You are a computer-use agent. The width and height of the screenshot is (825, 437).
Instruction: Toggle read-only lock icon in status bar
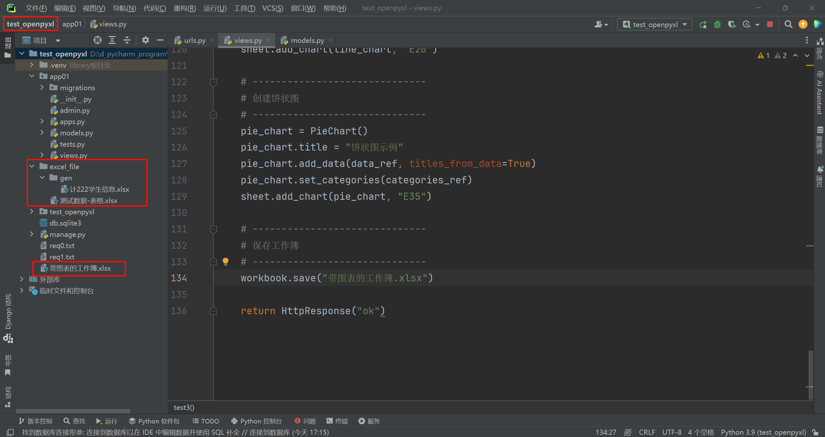coord(815,432)
